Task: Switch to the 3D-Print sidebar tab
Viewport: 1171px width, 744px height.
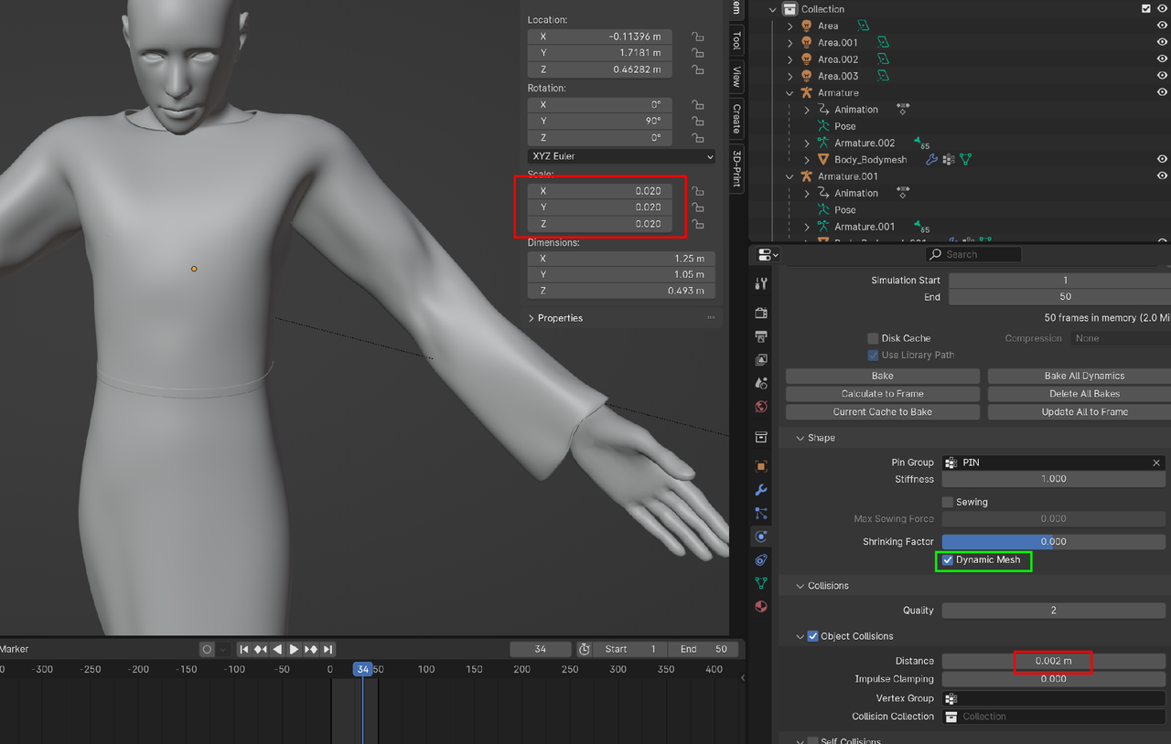Action: click(x=736, y=166)
